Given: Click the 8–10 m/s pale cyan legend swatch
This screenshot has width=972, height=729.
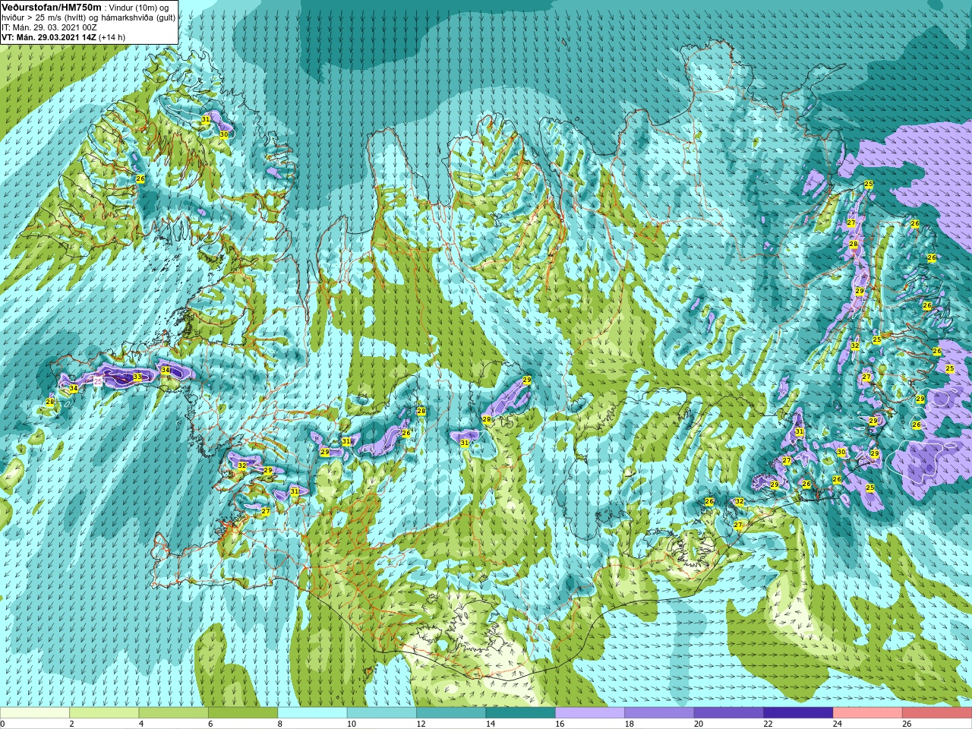Looking at the screenshot, I should tap(312, 713).
